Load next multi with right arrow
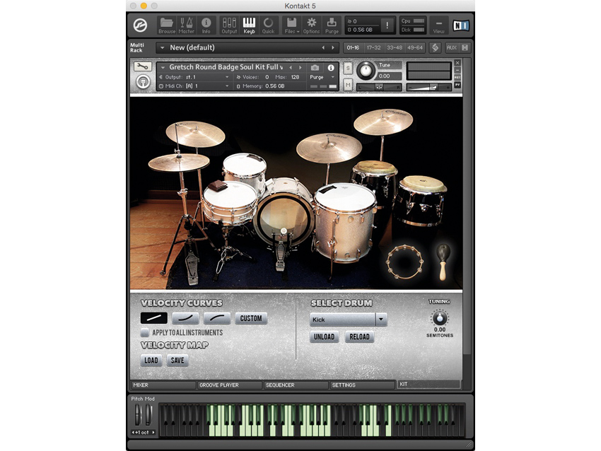The height and width of the screenshot is (451, 601). 333,48
